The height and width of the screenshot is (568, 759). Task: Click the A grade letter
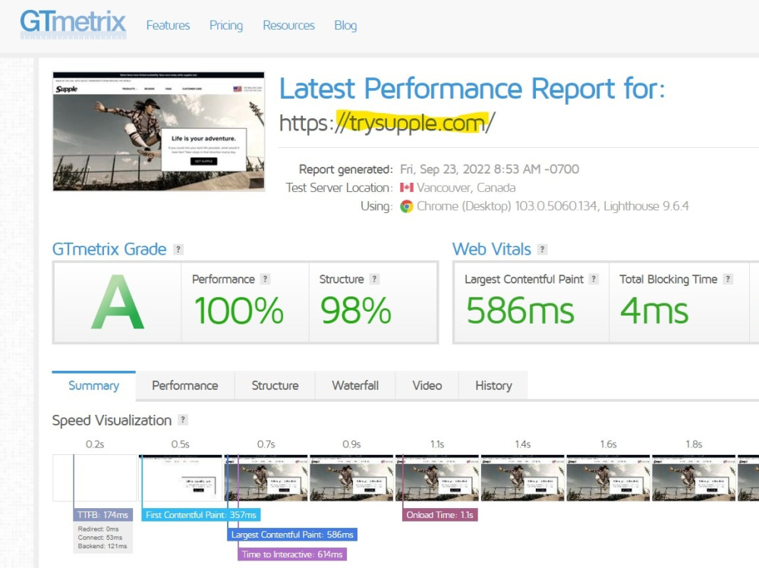pos(118,303)
